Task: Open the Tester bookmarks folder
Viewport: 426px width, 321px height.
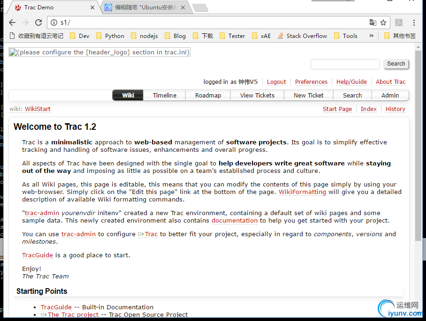Action: point(232,36)
